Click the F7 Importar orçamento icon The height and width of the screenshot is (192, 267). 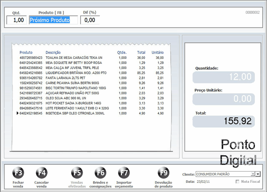point(124,173)
